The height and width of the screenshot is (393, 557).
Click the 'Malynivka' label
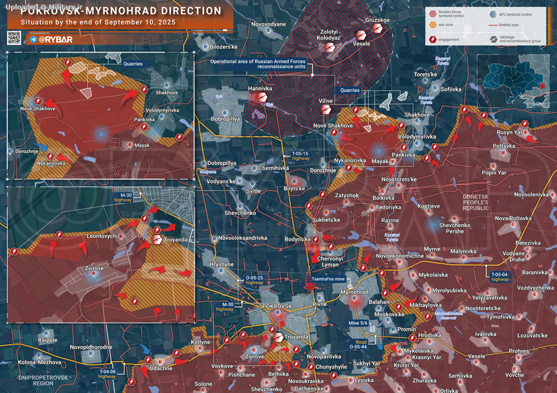(x=463, y=252)
